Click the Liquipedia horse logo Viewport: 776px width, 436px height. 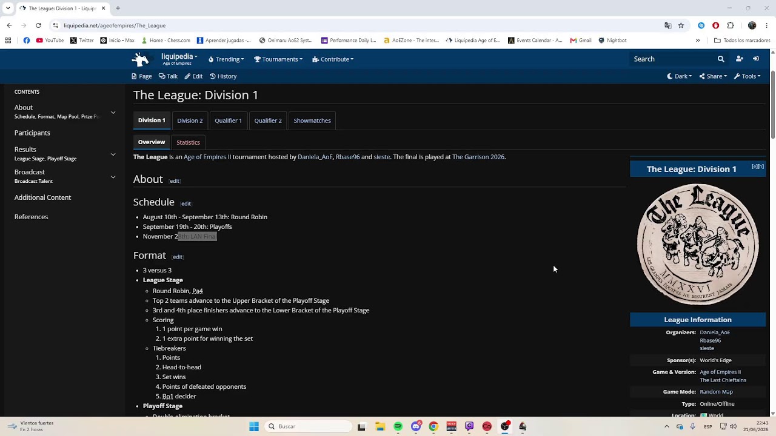(141, 59)
